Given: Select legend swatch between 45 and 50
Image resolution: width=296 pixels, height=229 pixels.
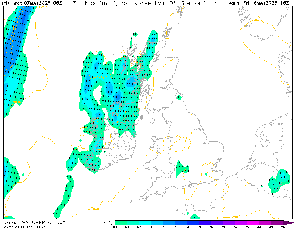Looking at the screenshot, I should (x=277, y=223).
